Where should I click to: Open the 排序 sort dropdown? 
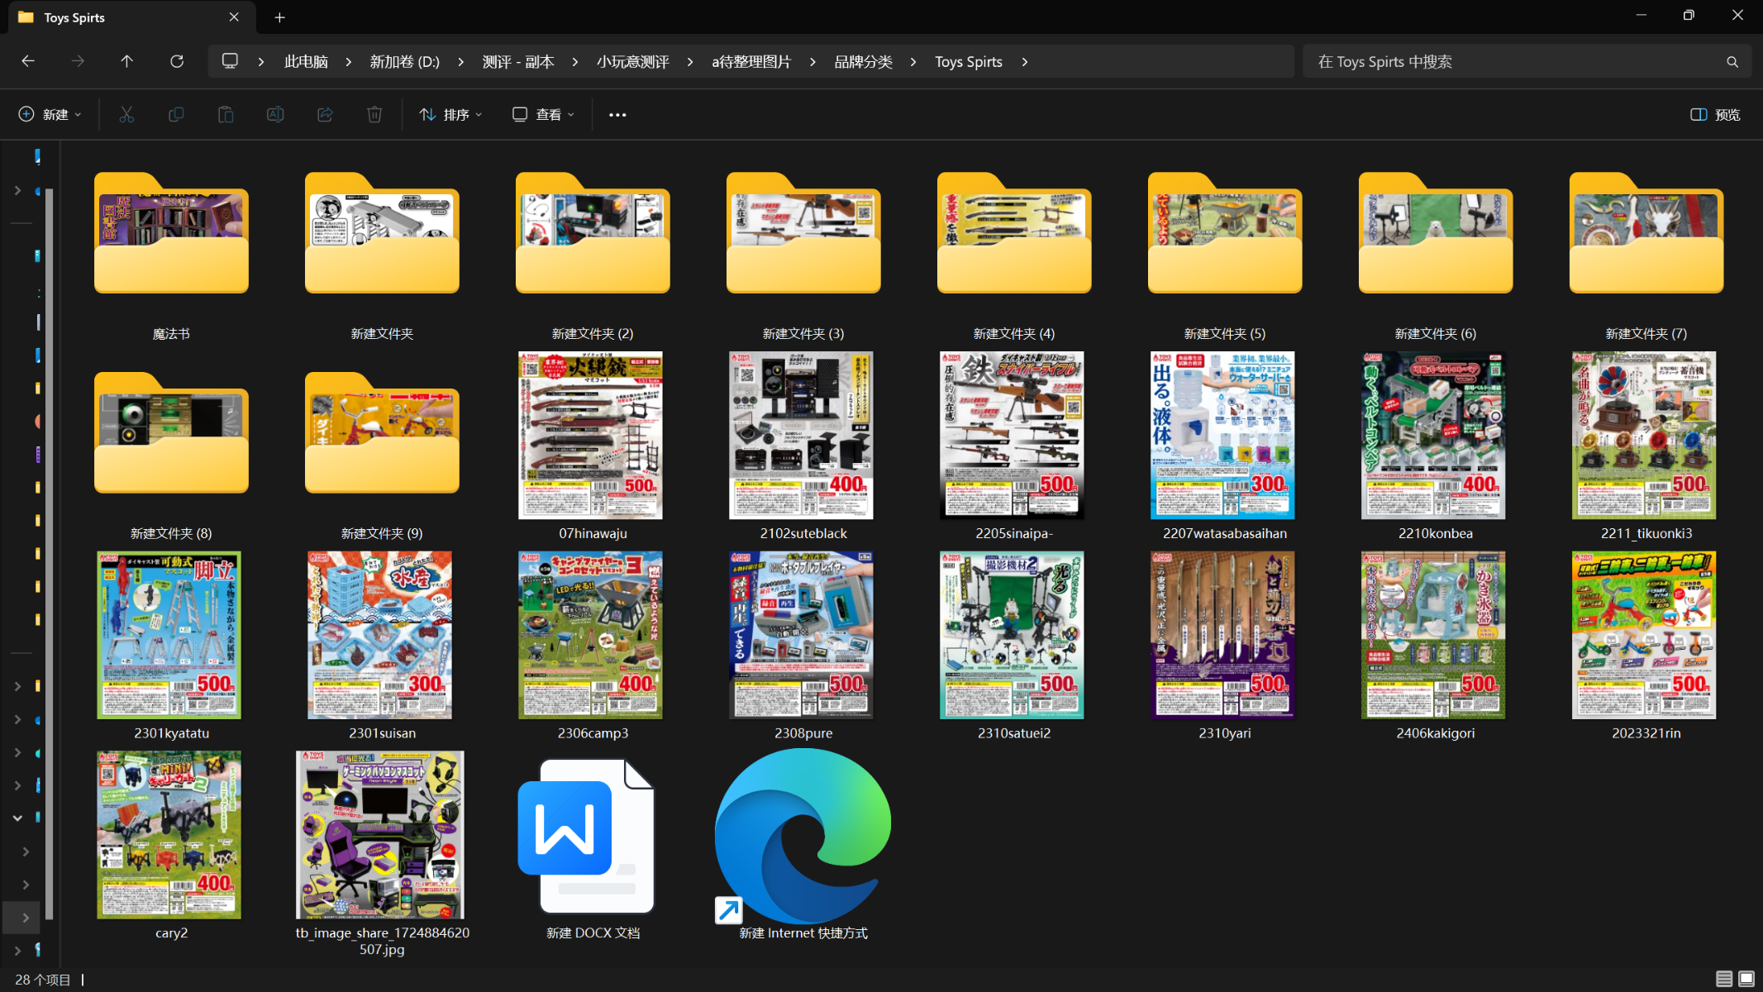coord(450,114)
